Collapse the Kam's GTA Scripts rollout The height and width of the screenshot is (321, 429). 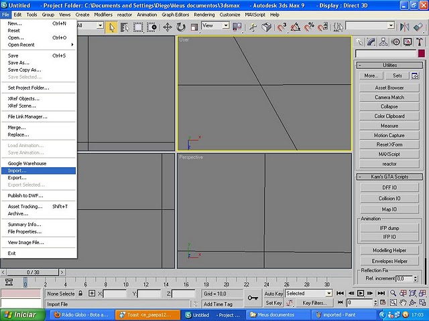point(389,177)
